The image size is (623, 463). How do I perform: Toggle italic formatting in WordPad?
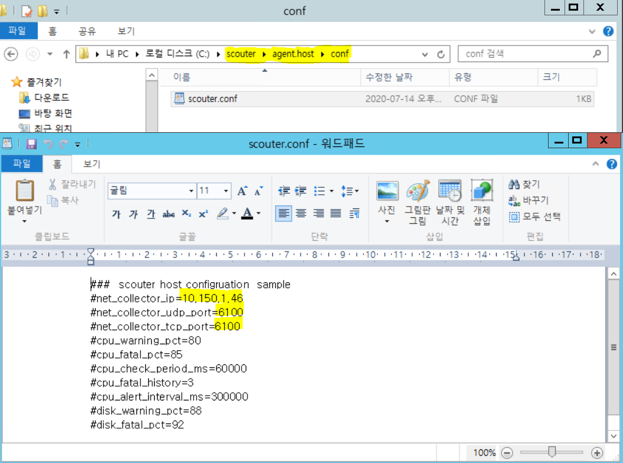point(133,214)
